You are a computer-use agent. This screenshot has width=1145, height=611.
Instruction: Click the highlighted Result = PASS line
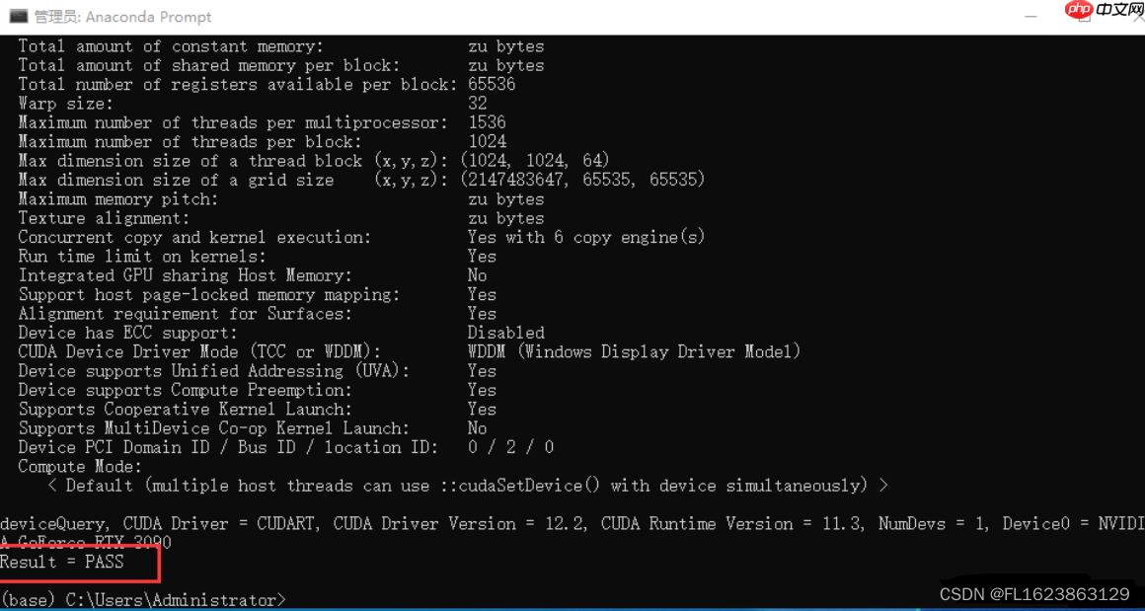coord(61,562)
